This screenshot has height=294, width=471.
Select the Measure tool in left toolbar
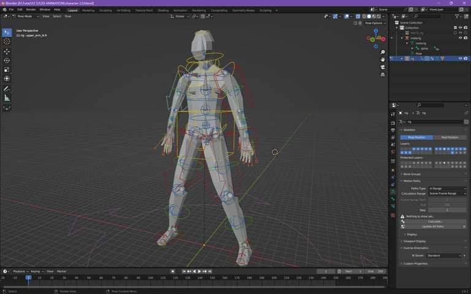click(x=7, y=98)
